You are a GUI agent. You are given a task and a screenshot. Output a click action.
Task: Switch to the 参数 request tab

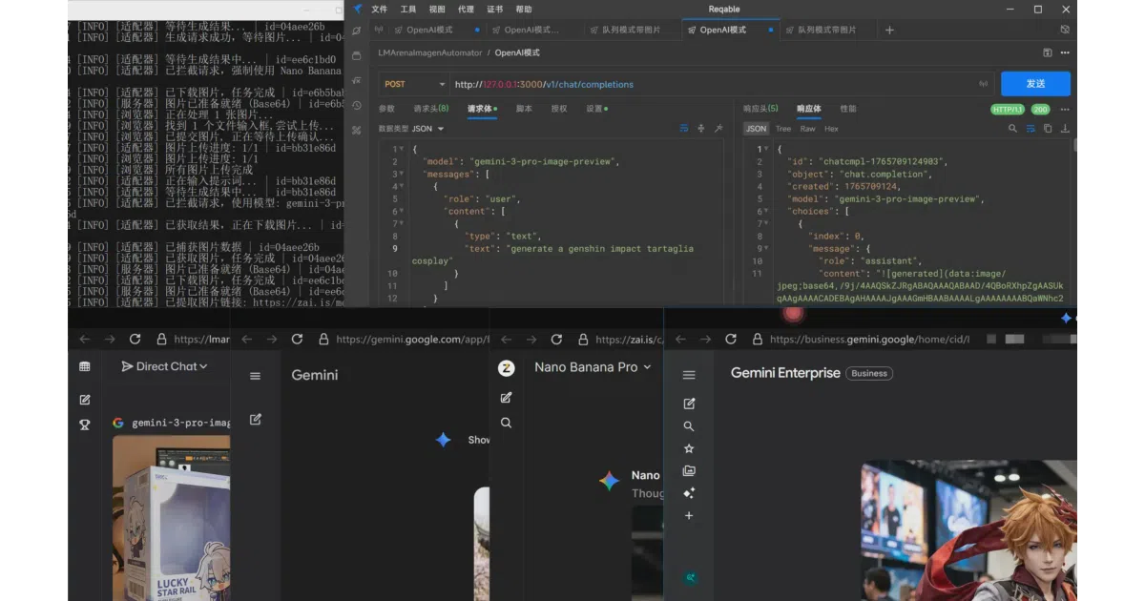pos(386,109)
